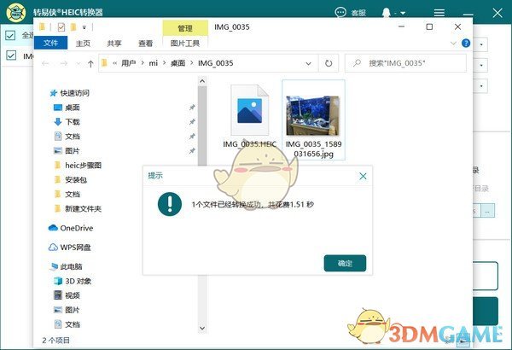
Task: Open the first converter settings dropdown arrow
Action: coord(481,44)
